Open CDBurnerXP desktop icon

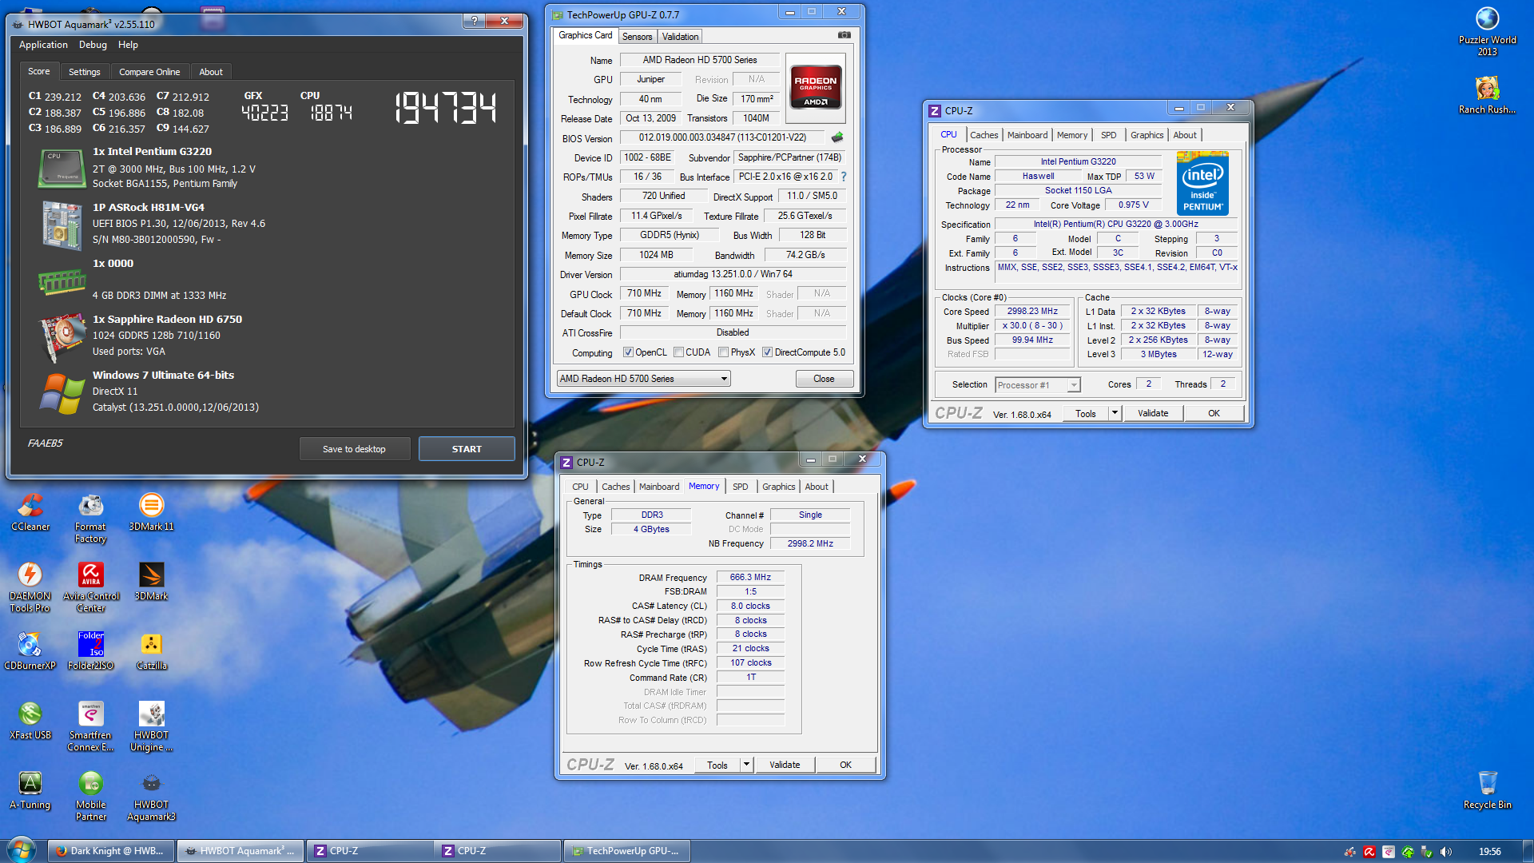(30, 650)
